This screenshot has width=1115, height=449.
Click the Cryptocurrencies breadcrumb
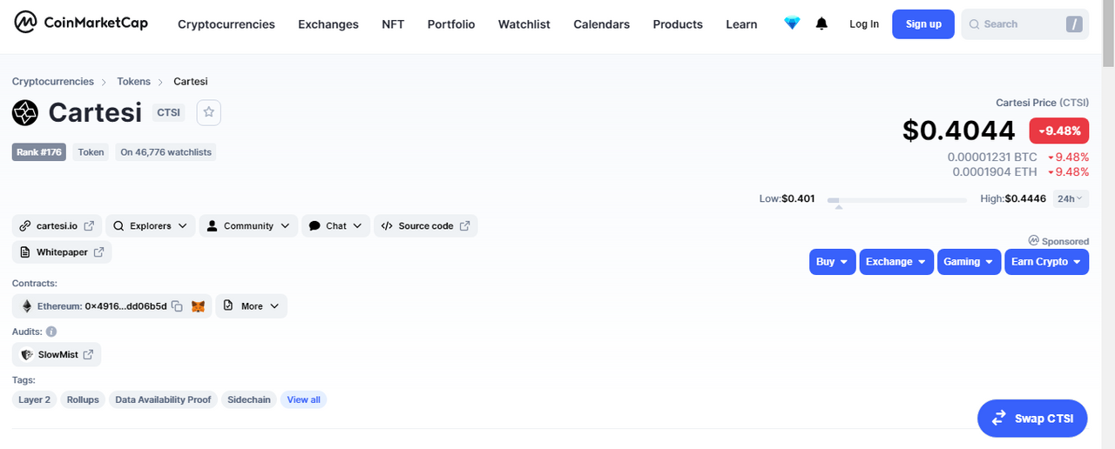point(53,82)
